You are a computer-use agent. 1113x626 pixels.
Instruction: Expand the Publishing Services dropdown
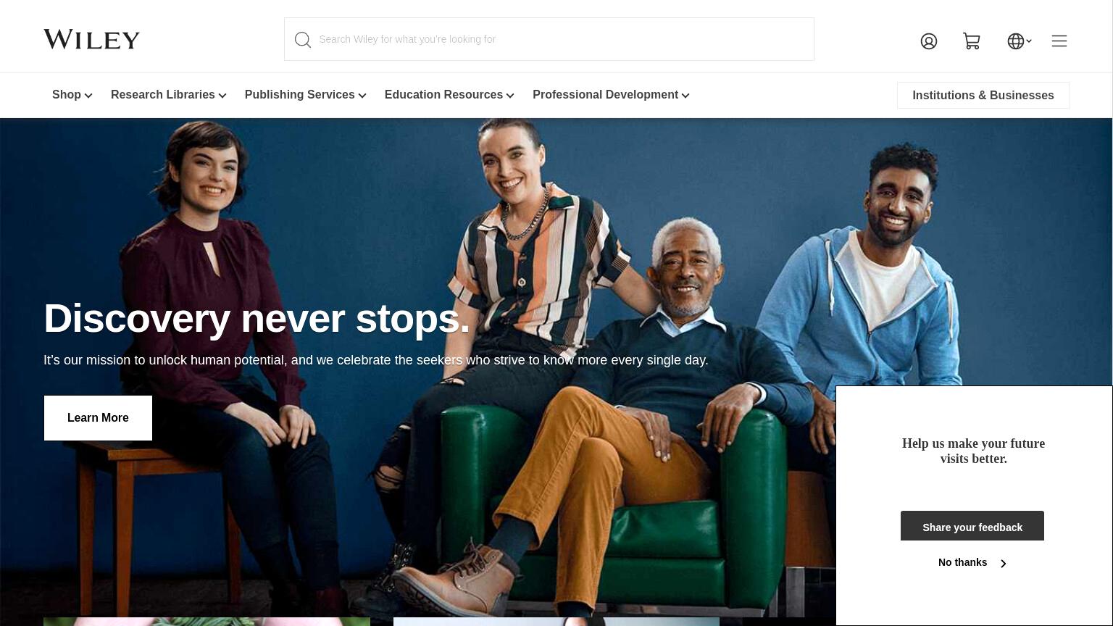coord(306,95)
